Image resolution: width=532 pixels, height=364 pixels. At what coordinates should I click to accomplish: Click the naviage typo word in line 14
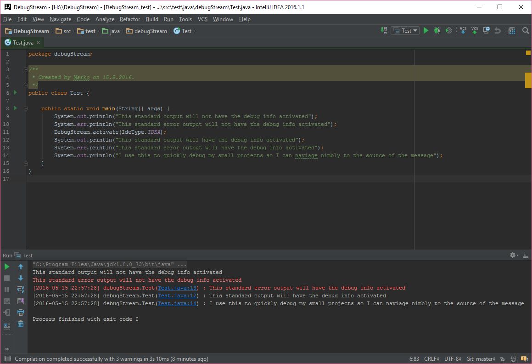[306, 156]
